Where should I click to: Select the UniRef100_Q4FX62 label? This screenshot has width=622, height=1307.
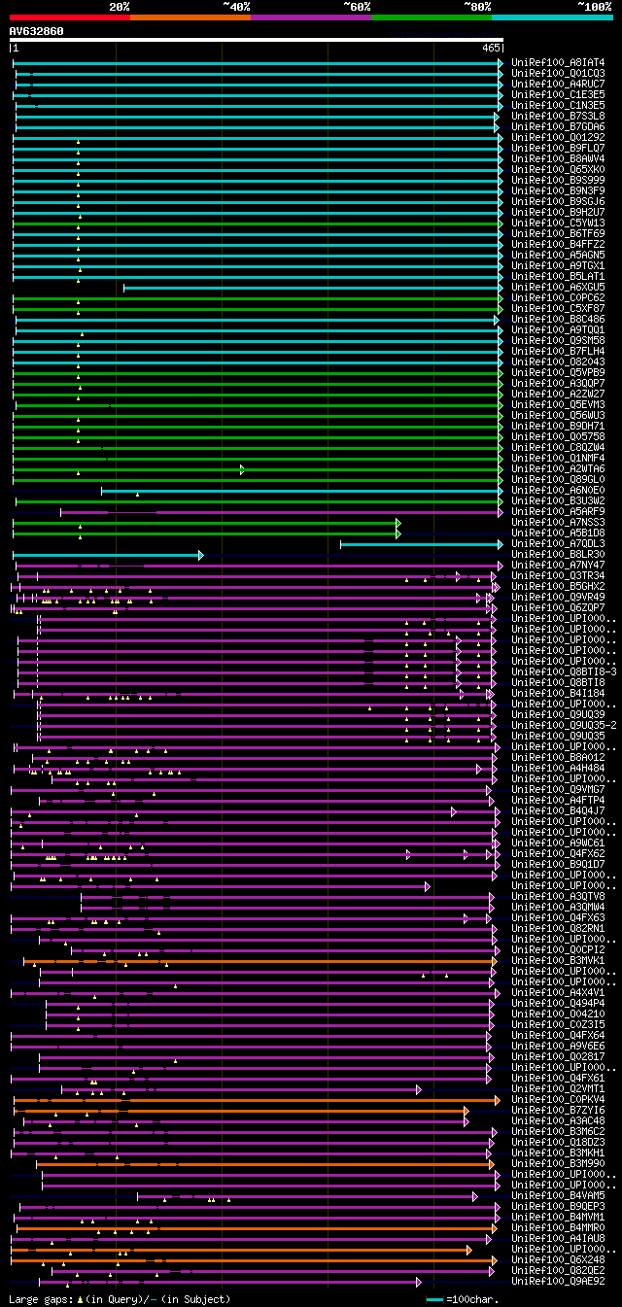pos(558,853)
